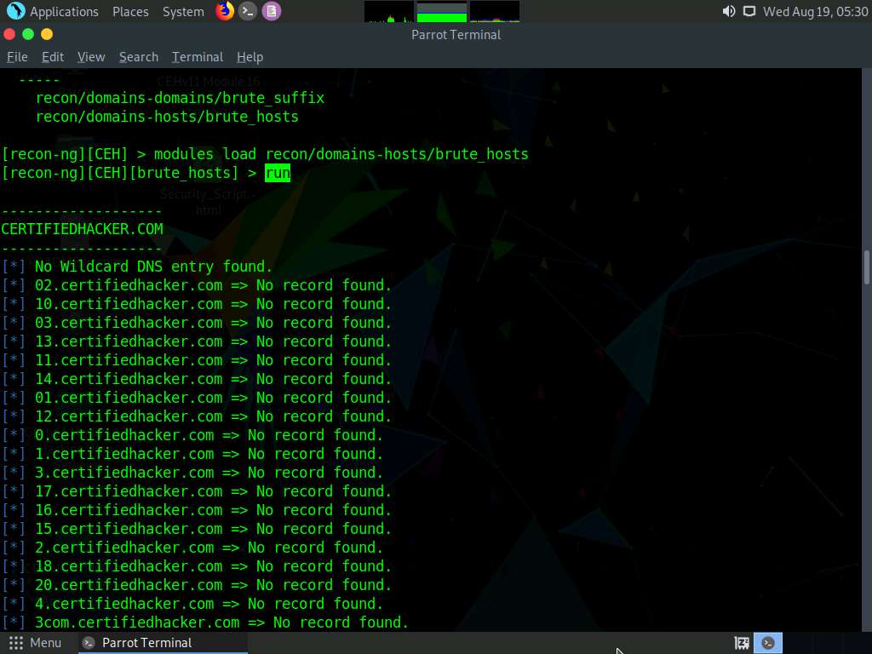Open the Search menu
872x654 pixels.
139,57
